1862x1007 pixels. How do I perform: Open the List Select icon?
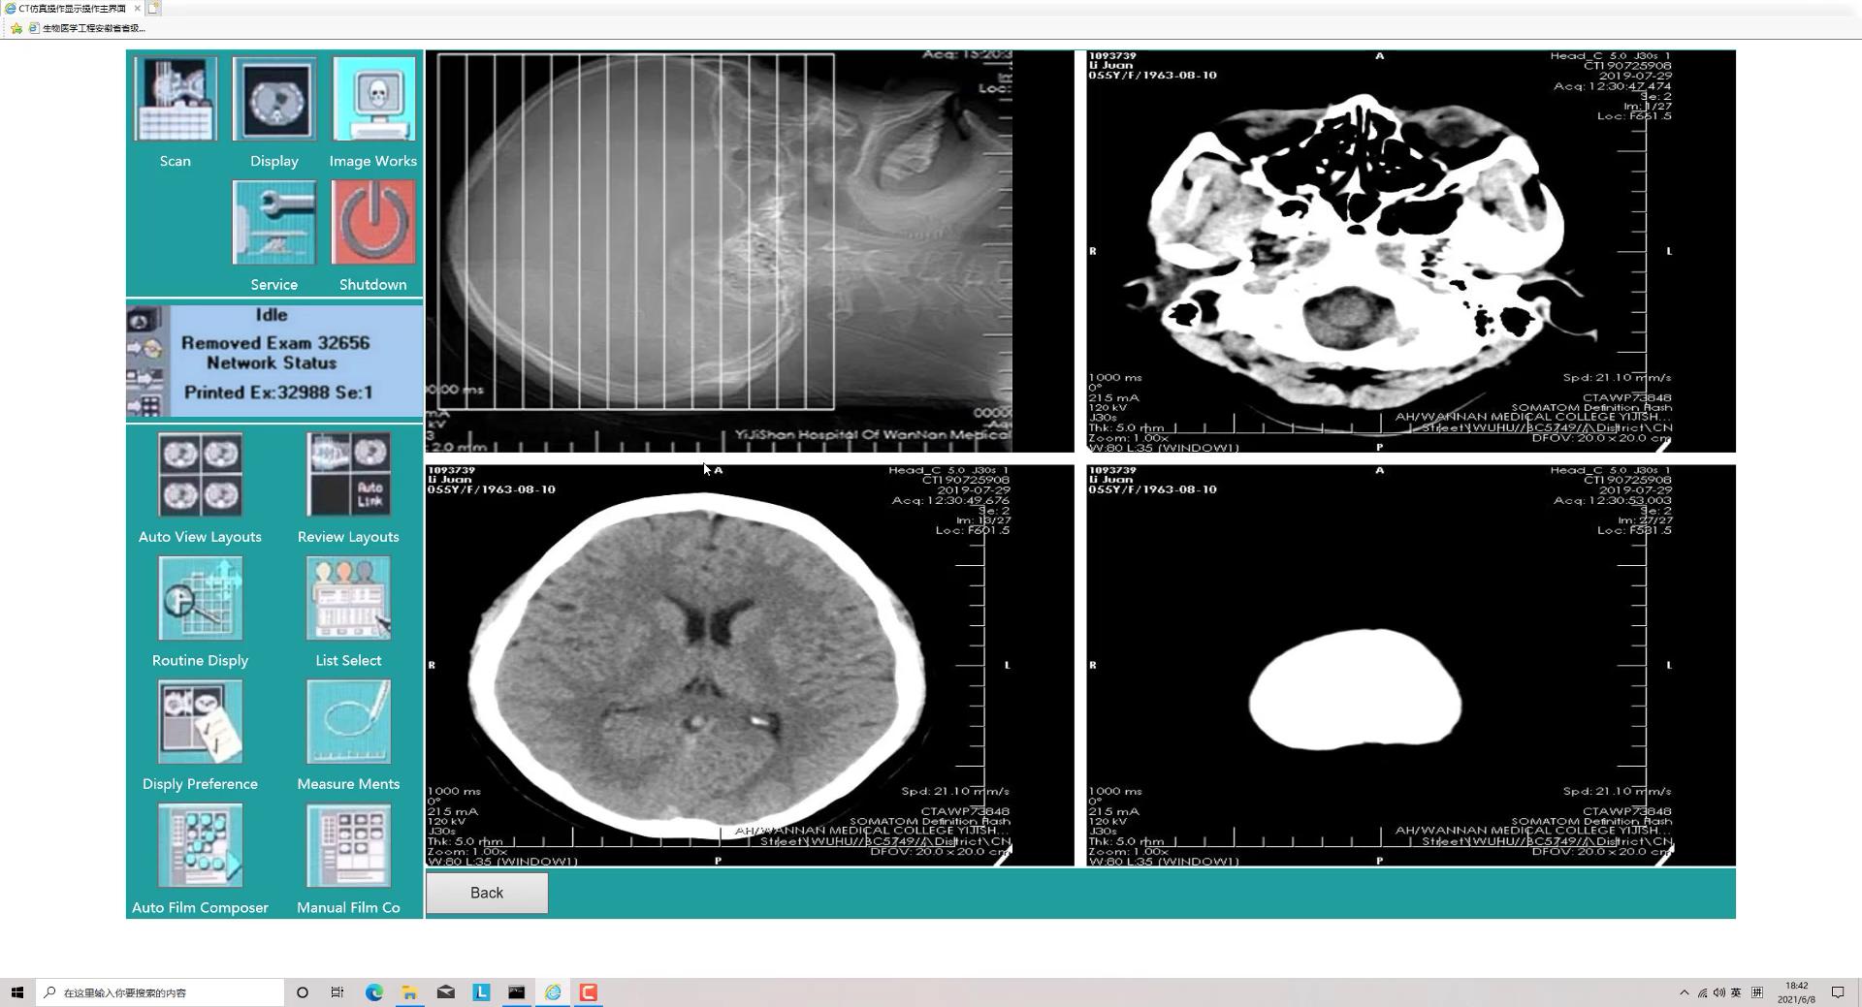click(348, 598)
